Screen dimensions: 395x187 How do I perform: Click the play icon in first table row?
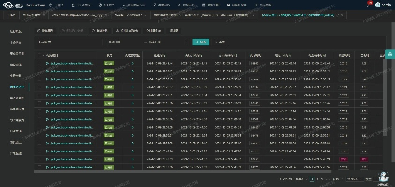click(47, 63)
